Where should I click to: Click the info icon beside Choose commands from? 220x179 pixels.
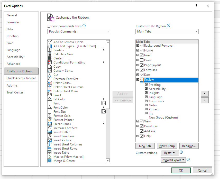84,26
